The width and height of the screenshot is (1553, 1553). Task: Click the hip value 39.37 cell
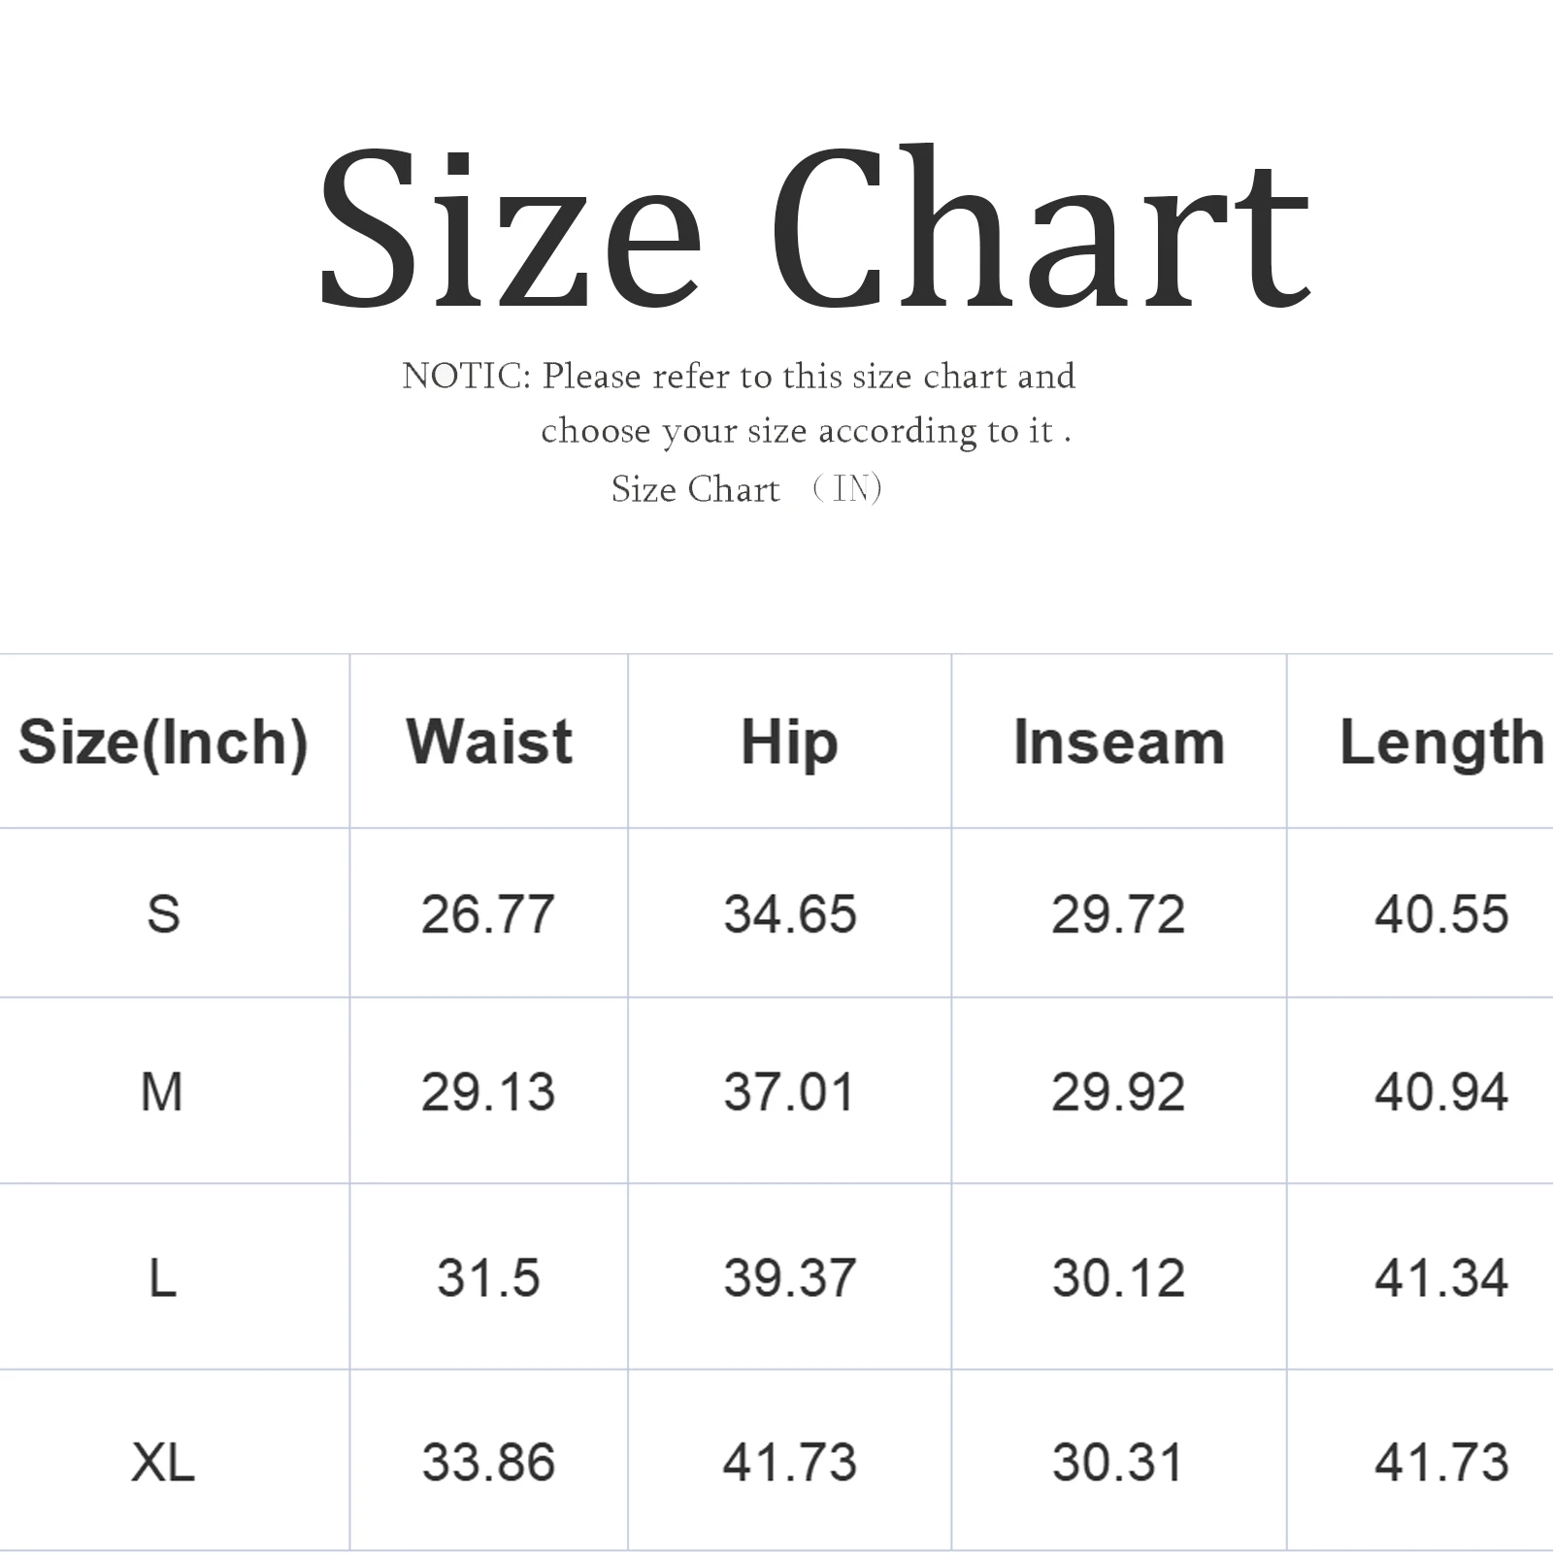(x=789, y=1277)
